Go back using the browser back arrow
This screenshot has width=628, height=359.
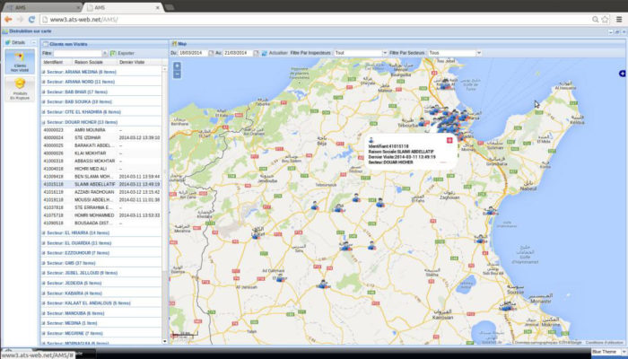coord(7,19)
